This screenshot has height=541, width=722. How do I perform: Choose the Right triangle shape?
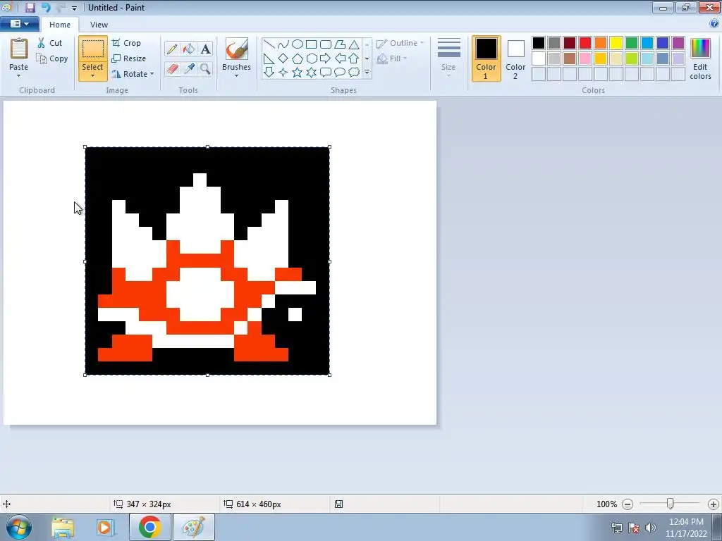click(269, 58)
